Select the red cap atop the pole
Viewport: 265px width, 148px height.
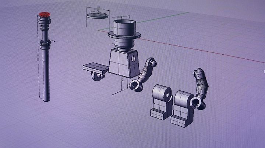45,14
